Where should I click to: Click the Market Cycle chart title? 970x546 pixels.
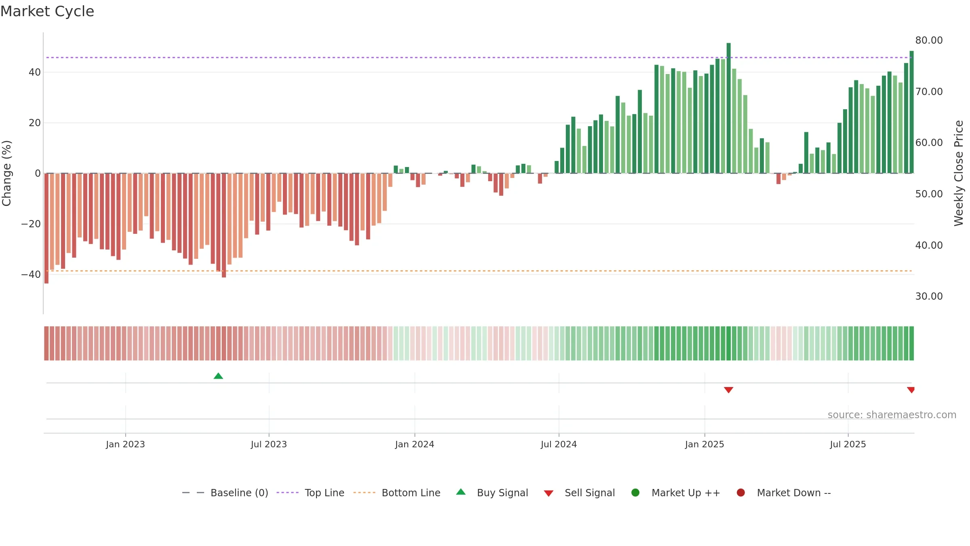pos(47,11)
